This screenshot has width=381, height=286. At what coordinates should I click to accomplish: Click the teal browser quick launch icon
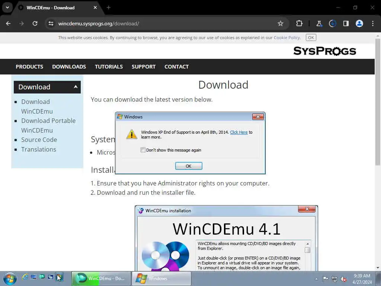coord(42,277)
